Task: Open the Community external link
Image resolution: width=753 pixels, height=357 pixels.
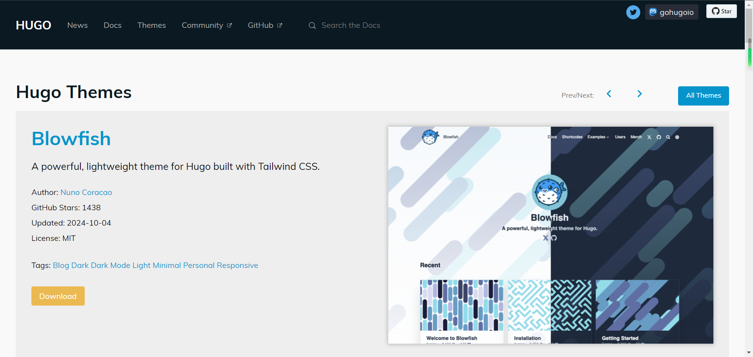Action: (207, 25)
